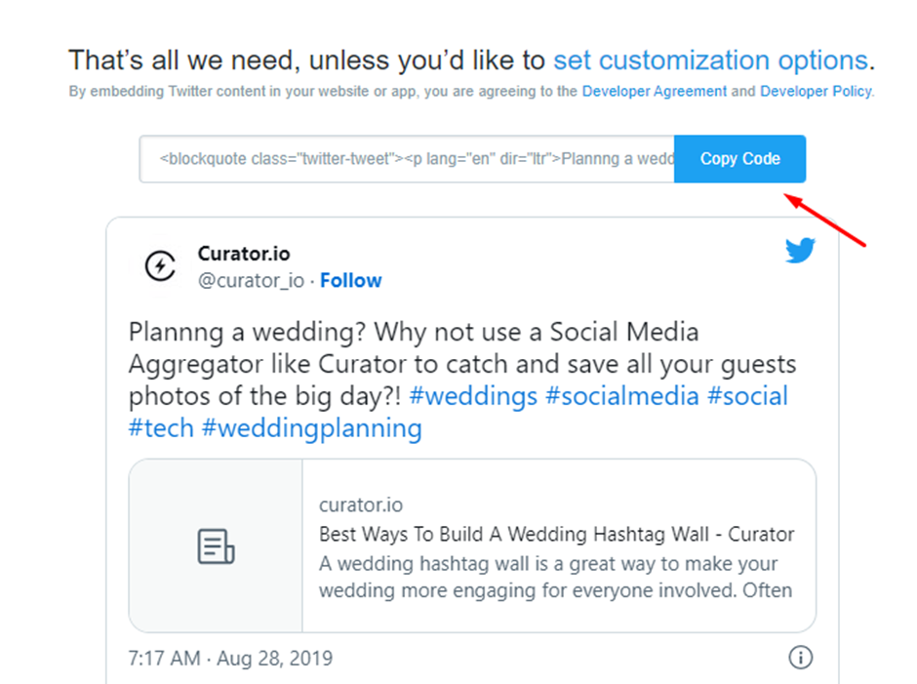Screen dimensions: 917x684
Task: Click the #weddingplanning hashtag
Action: pos(311,428)
